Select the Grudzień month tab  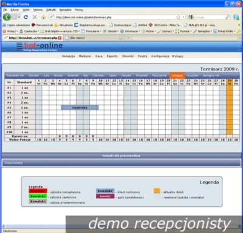click(x=193, y=75)
